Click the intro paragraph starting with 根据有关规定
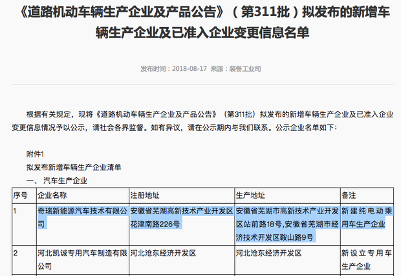The height and width of the screenshot is (276, 401). click(x=200, y=121)
